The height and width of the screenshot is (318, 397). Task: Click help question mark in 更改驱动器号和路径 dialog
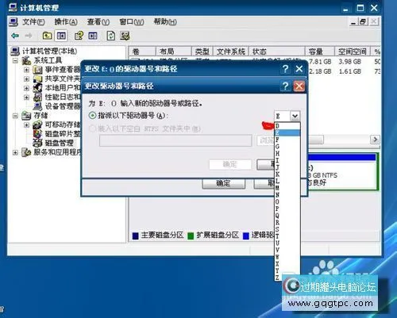[x=285, y=86]
